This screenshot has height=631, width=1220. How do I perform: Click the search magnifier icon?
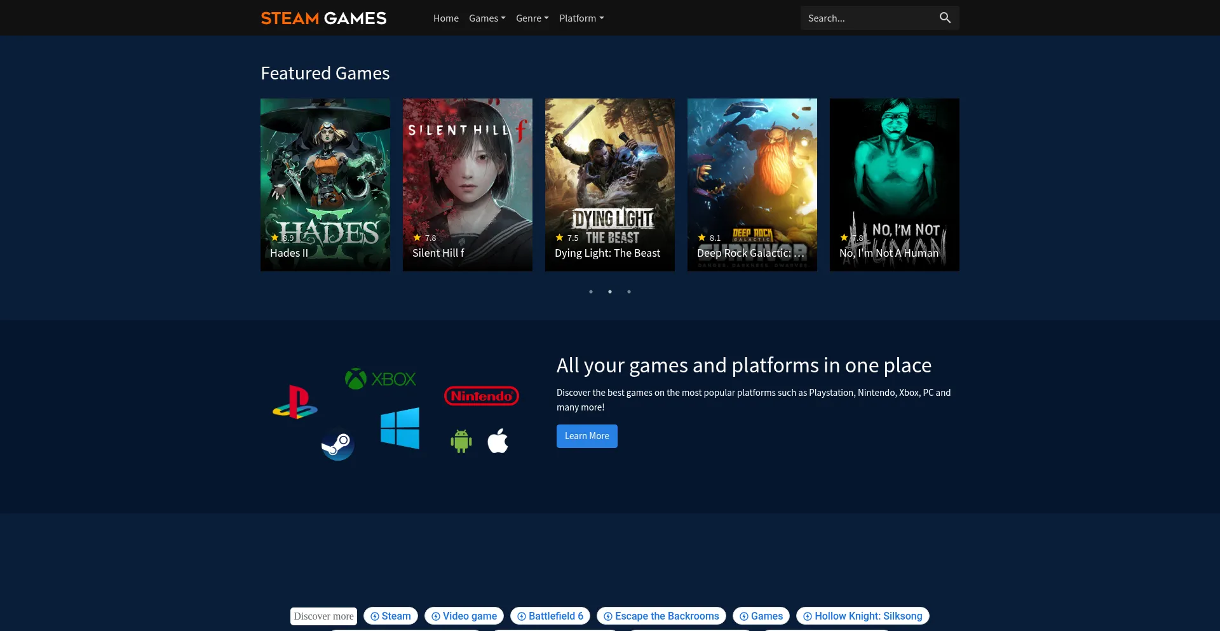coord(945,18)
